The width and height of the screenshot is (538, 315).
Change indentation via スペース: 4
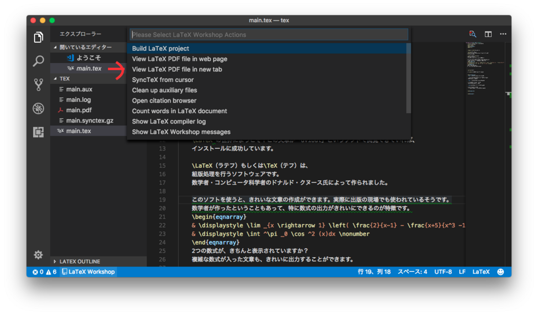(x=412, y=272)
